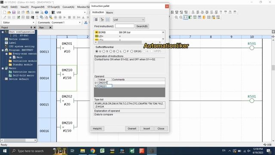Click the Cut scissors icon

86,22
